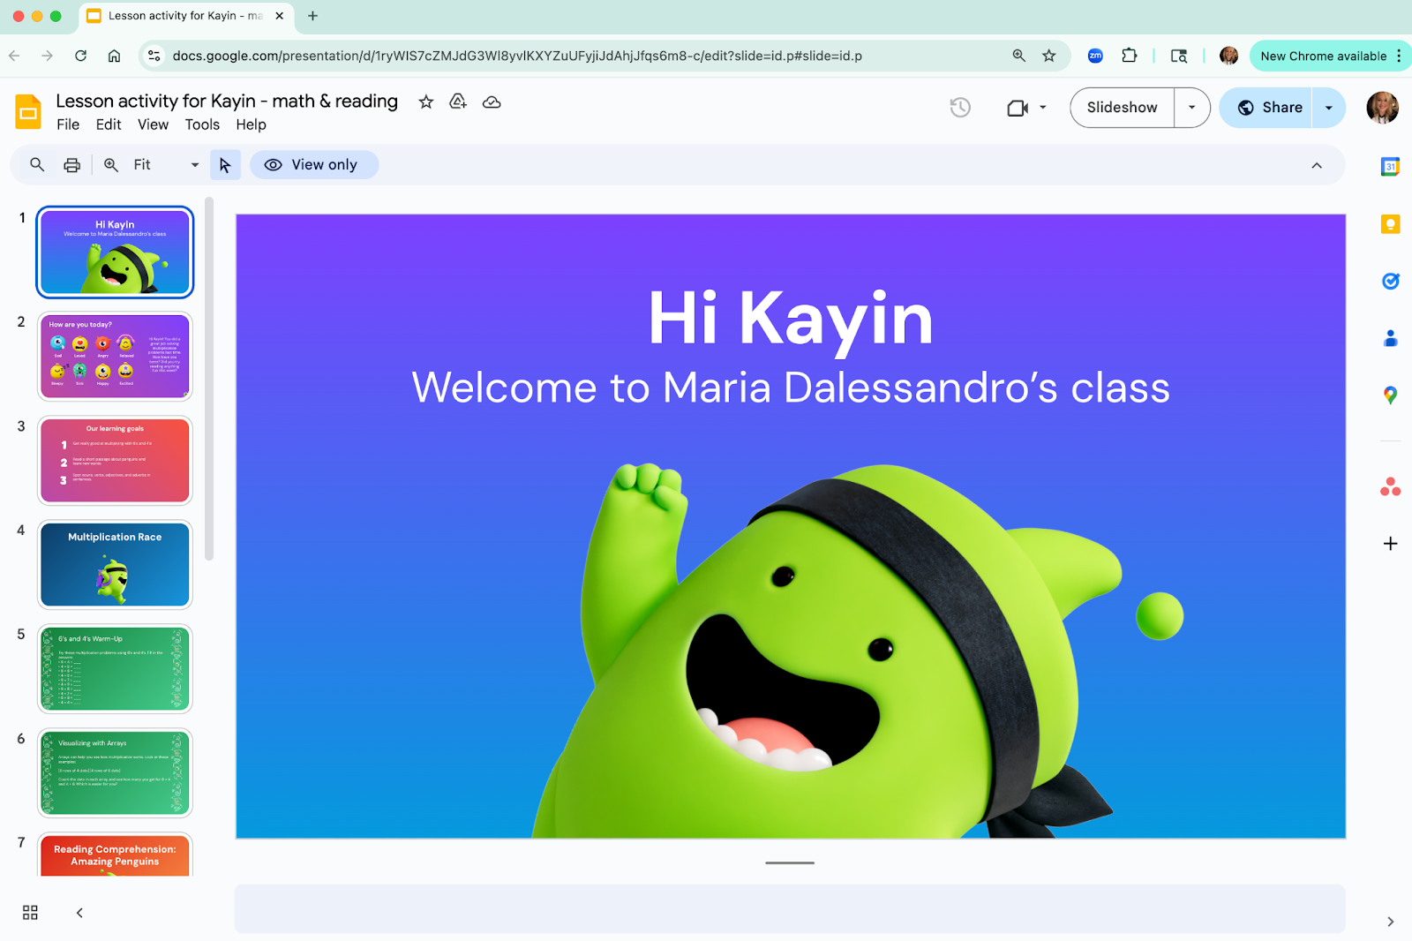Click the Share button
1412x941 pixels.
coord(1267,108)
